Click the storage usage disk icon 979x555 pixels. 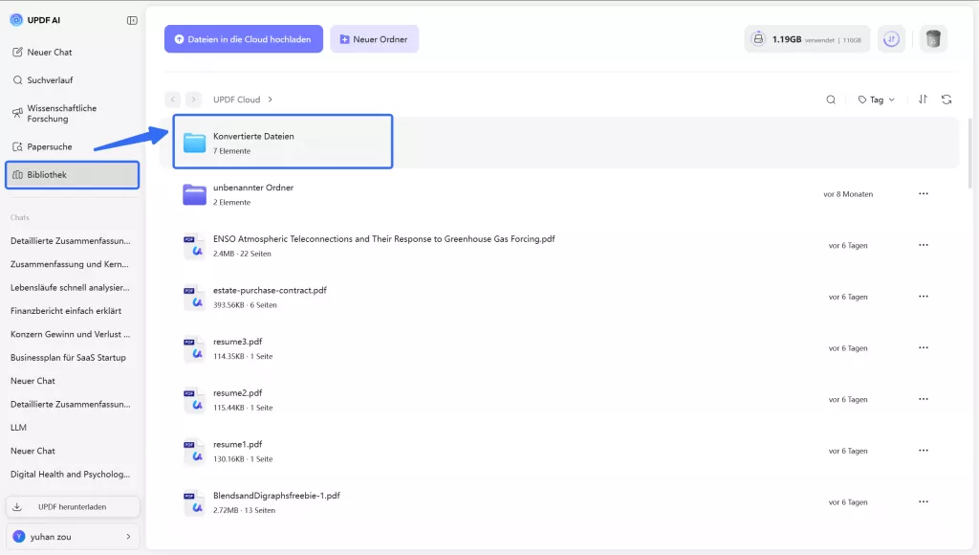tap(758, 39)
